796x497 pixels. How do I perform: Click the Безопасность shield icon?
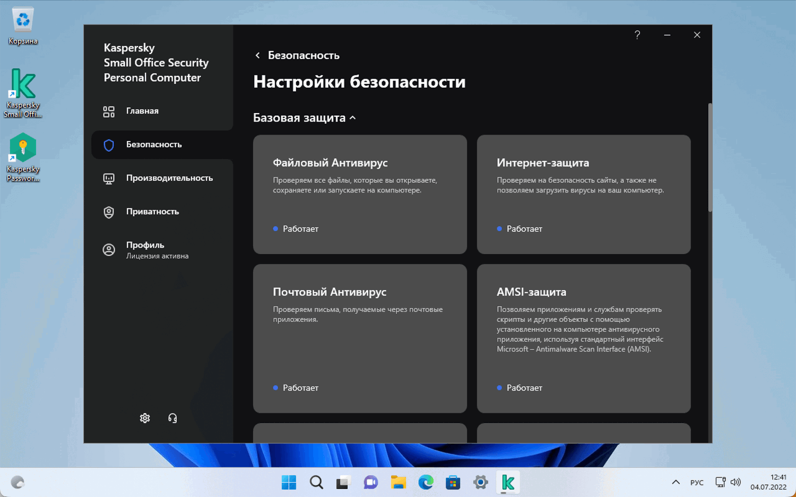pyautogui.click(x=109, y=145)
